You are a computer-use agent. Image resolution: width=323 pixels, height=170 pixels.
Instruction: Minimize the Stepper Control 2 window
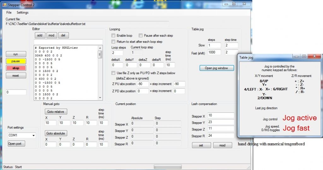(226, 4)
